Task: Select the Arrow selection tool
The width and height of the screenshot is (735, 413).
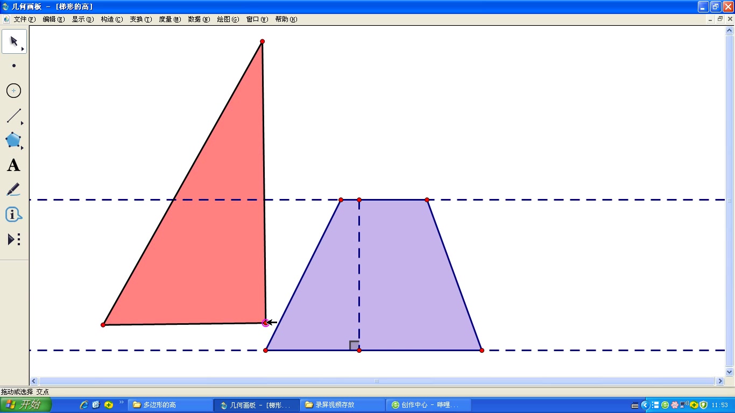Action: coord(14,41)
